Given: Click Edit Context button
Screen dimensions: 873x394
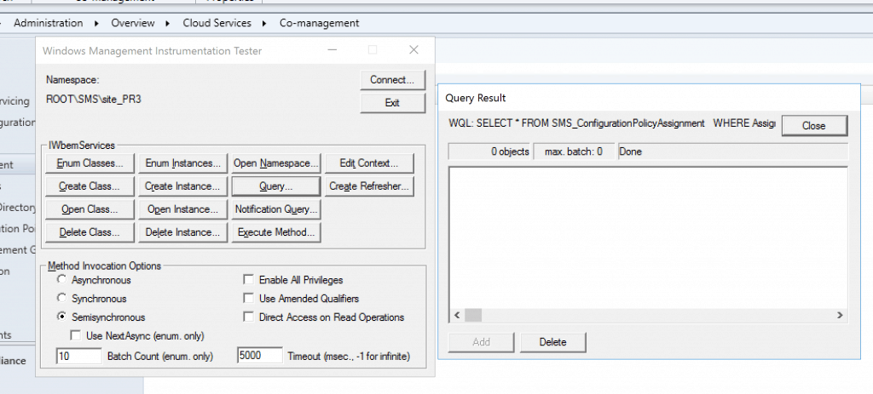Looking at the screenshot, I should point(369,163).
